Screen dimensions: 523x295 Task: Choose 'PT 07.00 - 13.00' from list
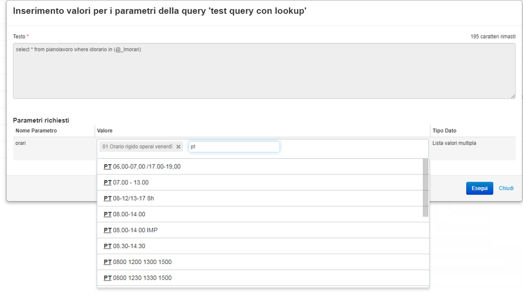[x=126, y=183]
